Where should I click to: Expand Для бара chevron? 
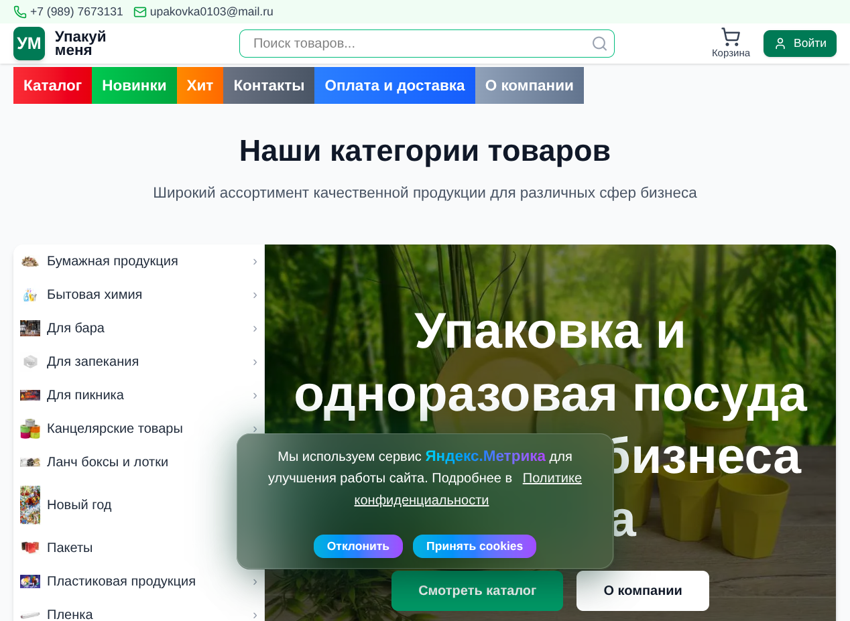(x=255, y=328)
